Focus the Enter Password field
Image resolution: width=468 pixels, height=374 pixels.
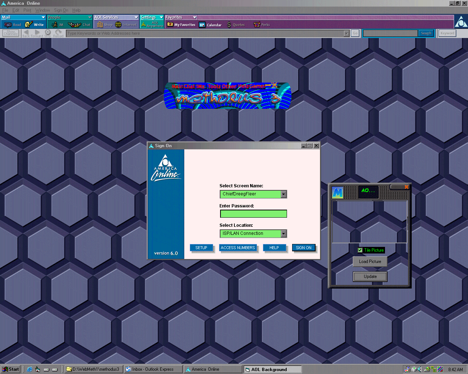click(x=253, y=214)
